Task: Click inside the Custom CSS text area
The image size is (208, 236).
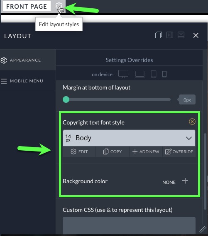Action: pyautogui.click(x=129, y=225)
